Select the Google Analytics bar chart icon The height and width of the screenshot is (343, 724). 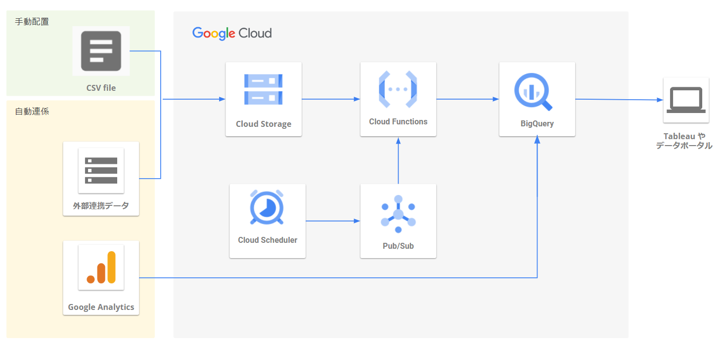click(101, 267)
